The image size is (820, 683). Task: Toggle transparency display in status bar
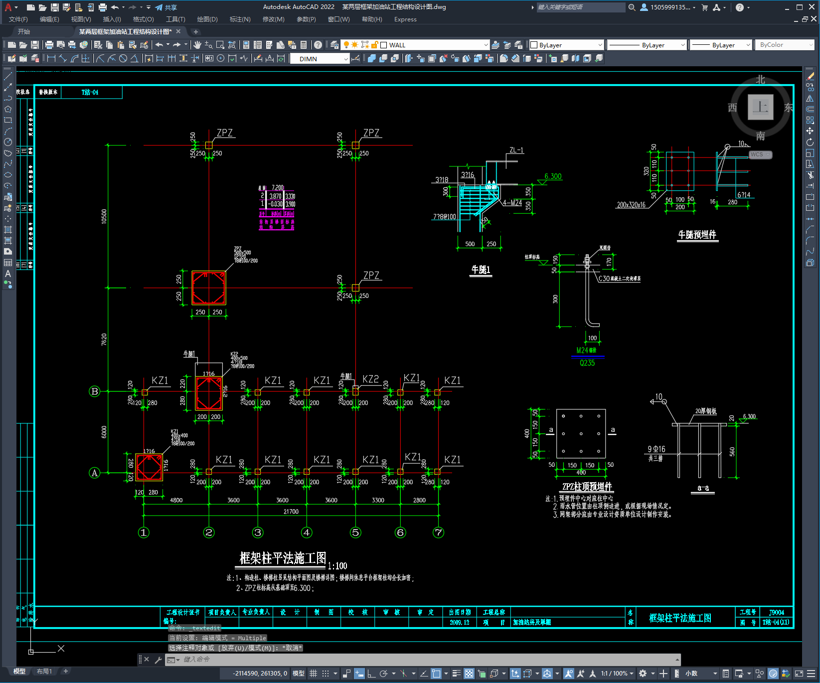tap(469, 674)
